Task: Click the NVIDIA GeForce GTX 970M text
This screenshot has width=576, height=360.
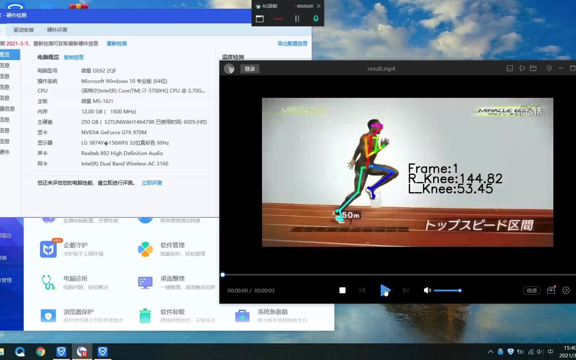Action: point(114,132)
